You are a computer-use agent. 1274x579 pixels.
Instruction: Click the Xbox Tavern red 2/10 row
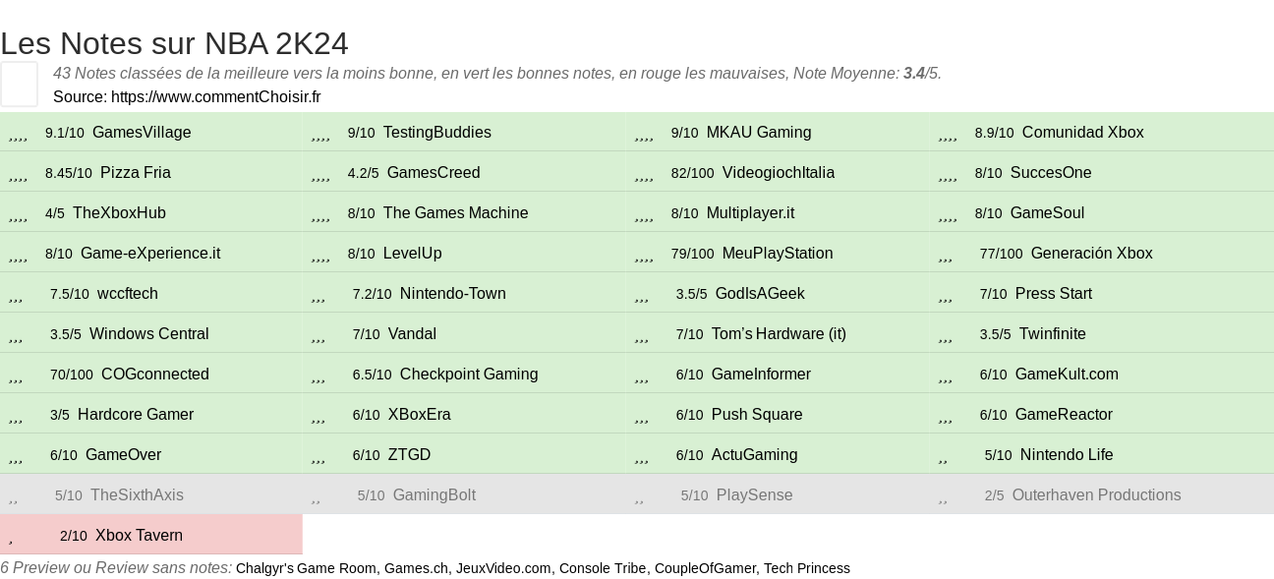(151, 535)
